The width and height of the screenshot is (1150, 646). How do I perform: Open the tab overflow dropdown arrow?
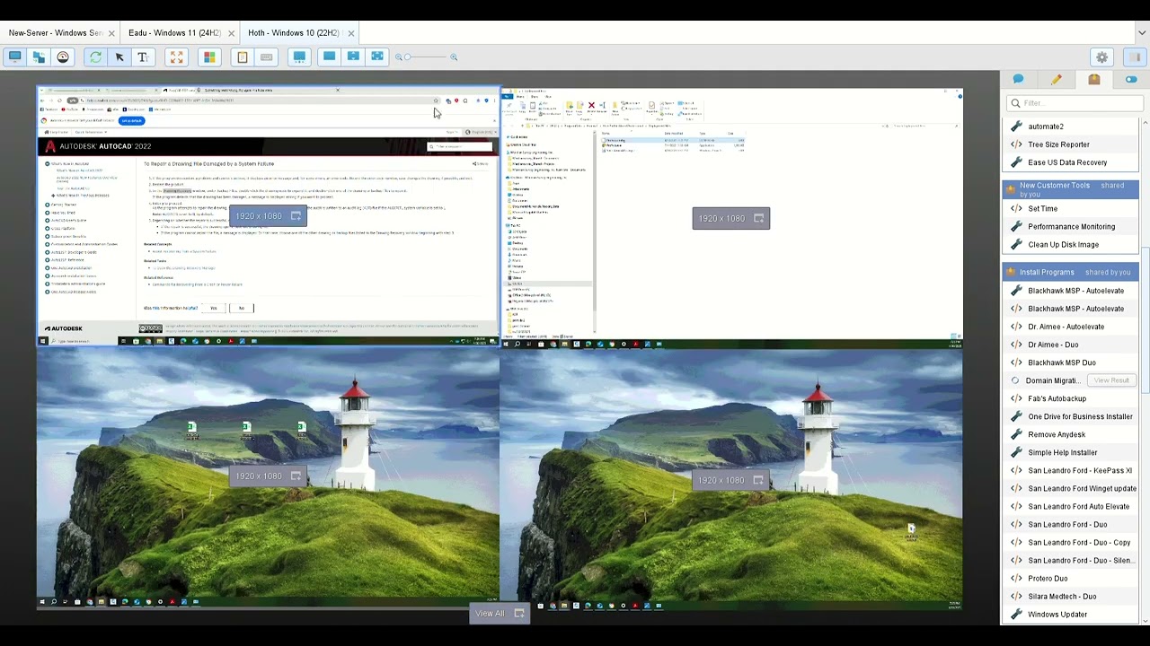click(1142, 33)
